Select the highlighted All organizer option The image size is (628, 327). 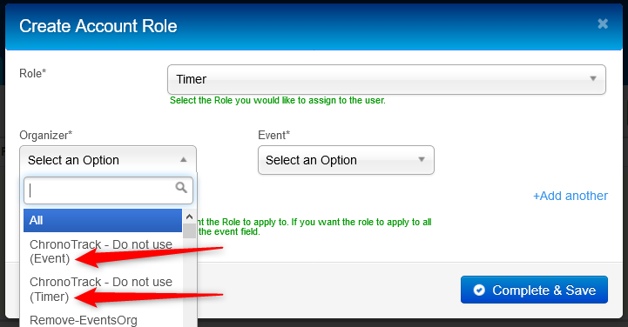click(x=103, y=220)
